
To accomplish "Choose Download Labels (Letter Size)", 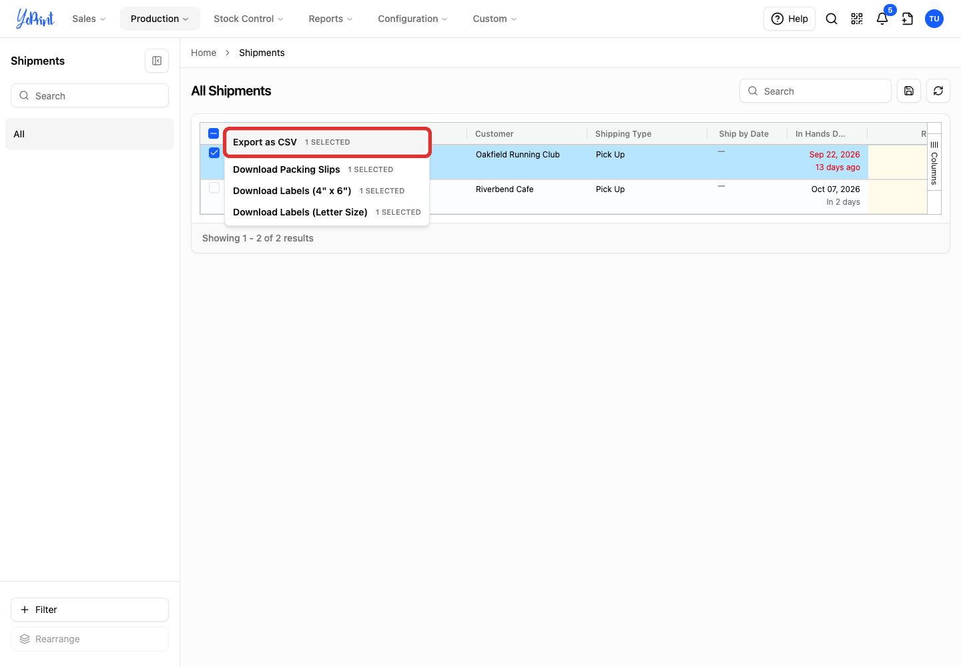I will point(327,212).
